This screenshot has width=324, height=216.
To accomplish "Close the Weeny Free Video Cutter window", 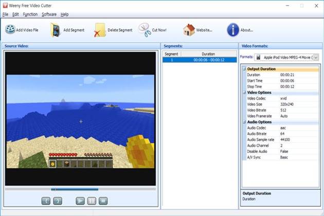I will 316,6.
